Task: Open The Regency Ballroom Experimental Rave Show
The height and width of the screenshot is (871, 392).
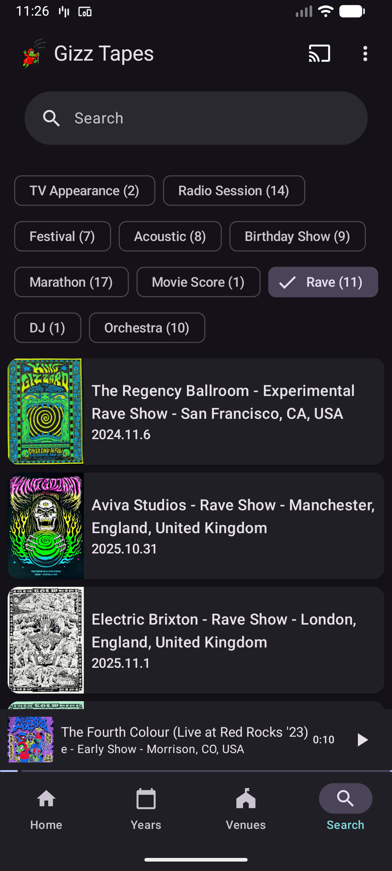Action: click(196, 412)
